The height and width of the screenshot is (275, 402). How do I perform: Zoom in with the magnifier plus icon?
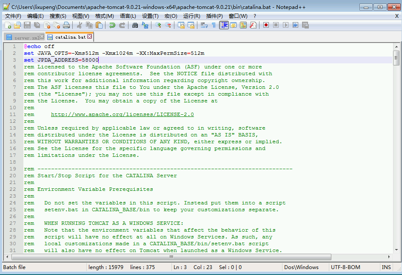158,25
